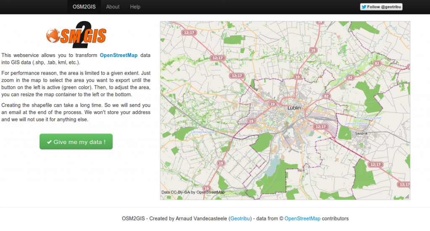Click the checkmark icon on green button

tap(50, 142)
